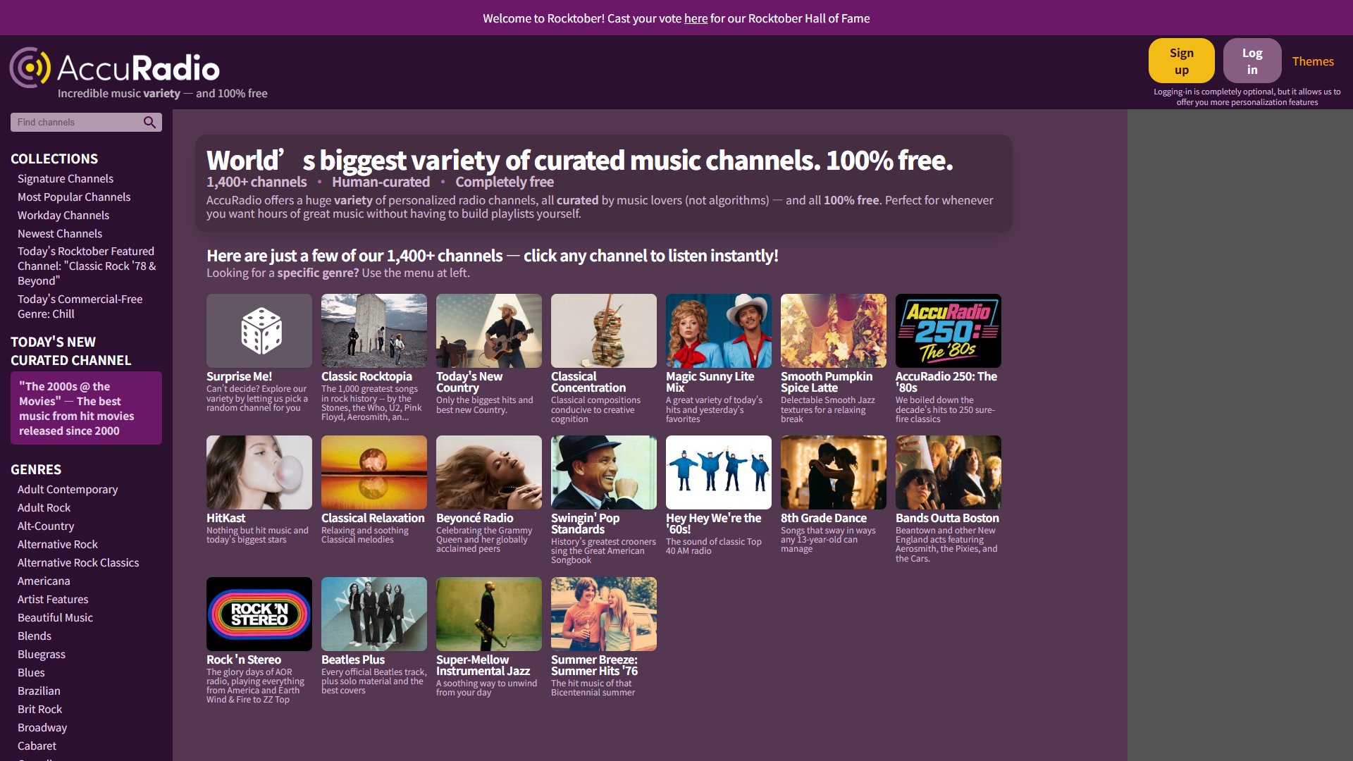
Task: Open AccuRadio 250: The '80s thumbnail
Action: (949, 330)
